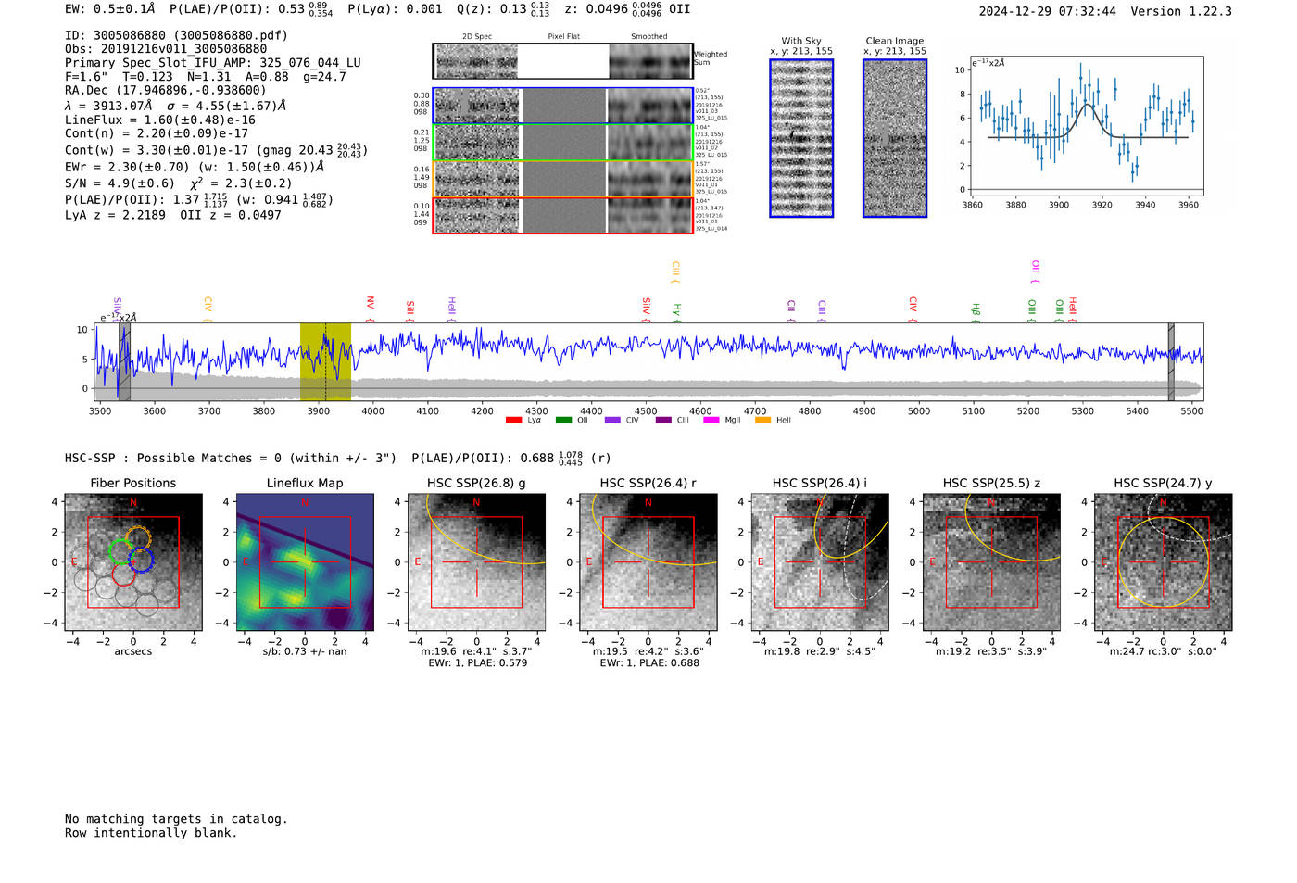Select the SiII line marker above spectrum
The height and width of the screenshot is (883, 1297).
[x=410, y=310]
